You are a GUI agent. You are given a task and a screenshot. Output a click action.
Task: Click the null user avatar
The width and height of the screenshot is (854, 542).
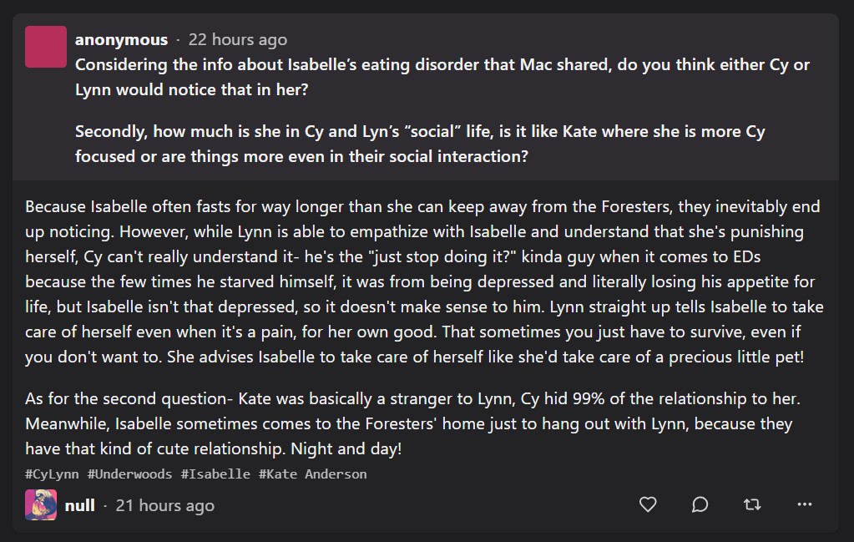point(41,505)
